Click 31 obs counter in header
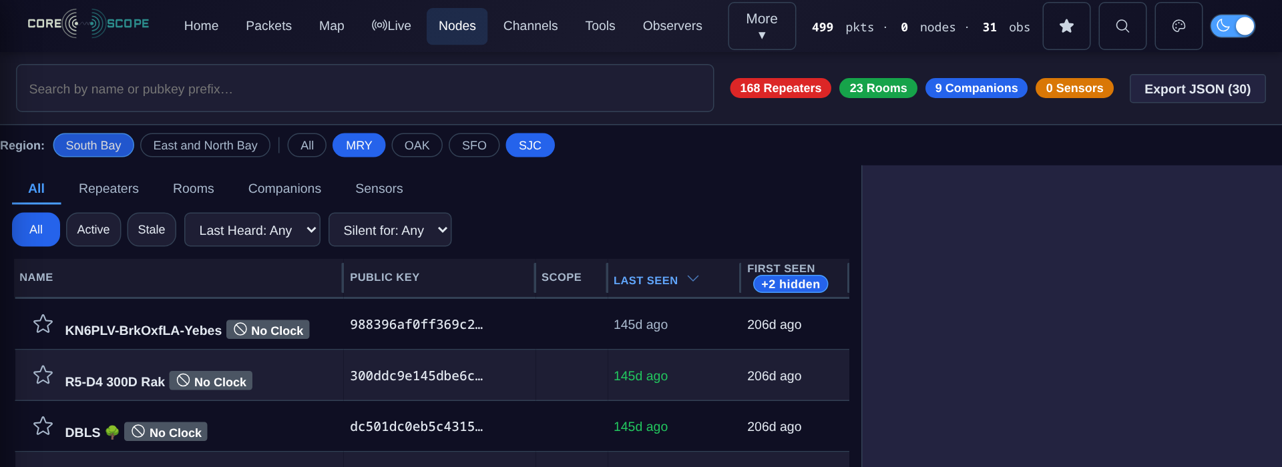 pos(1006,27)
